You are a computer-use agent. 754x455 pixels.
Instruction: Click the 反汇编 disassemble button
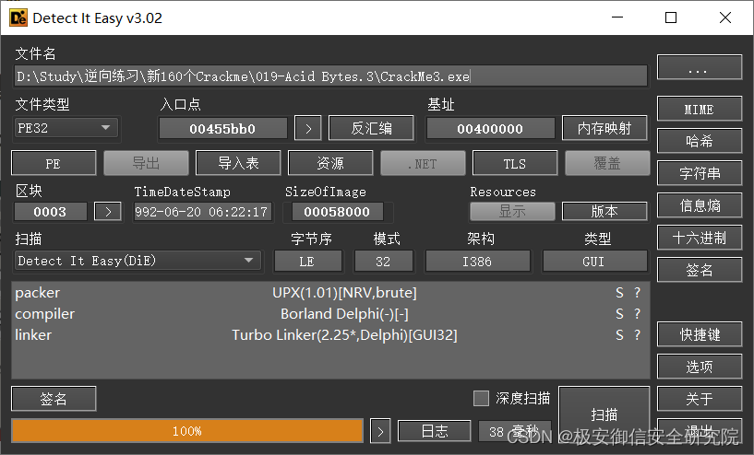click(x=371, y=128)
